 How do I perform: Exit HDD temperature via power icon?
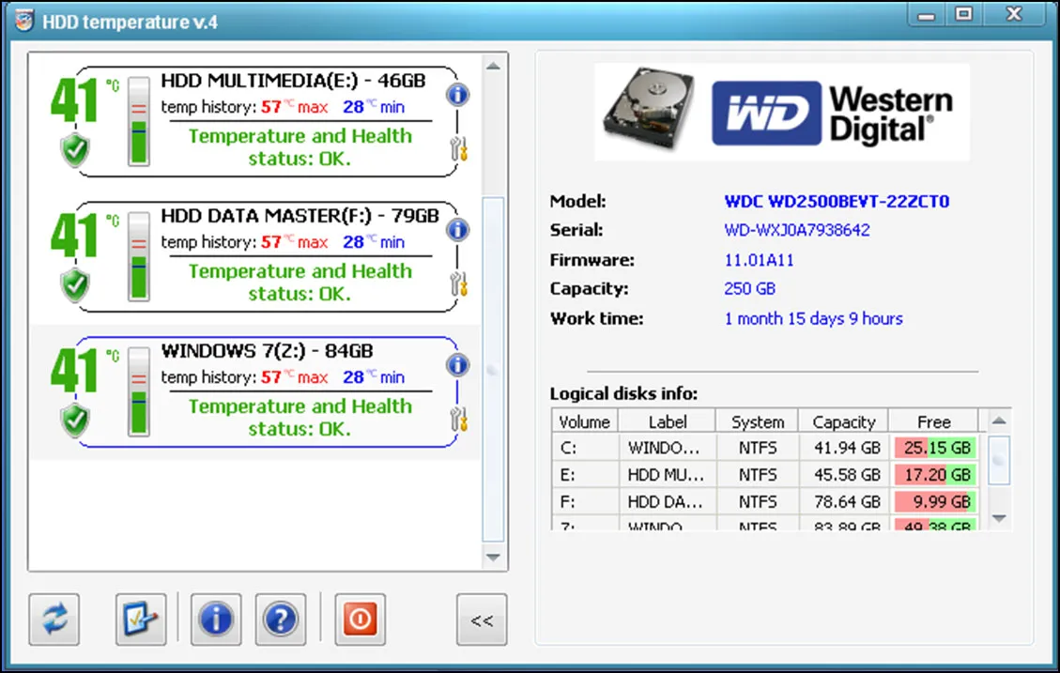tap(360, 619)
